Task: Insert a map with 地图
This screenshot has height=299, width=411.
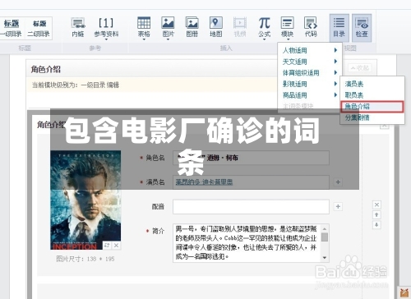Action: point(216,27)
